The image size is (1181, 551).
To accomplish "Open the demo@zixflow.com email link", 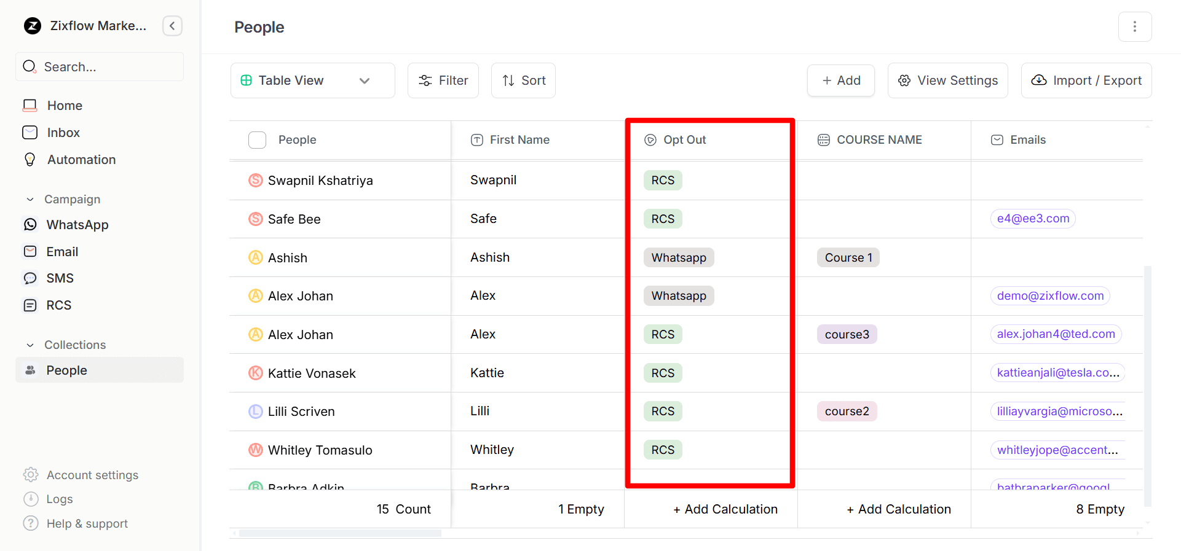I will coord(1049,296).
